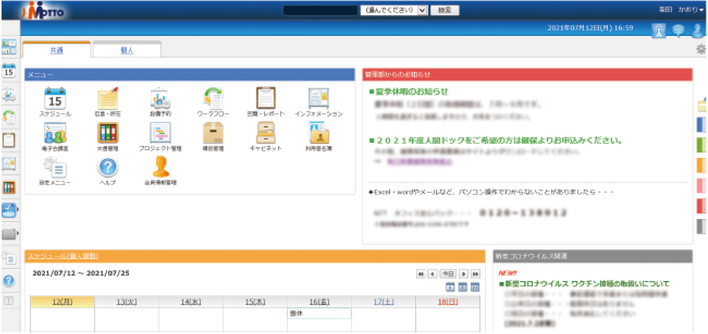Select the green color tab on right edge
The width and height of the screenshot is (708, 334).
(702, 145)
